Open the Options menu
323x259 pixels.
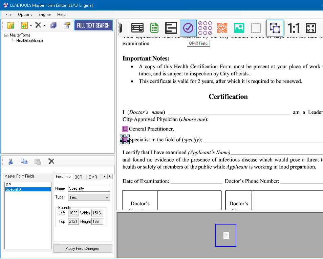[25, 15]
